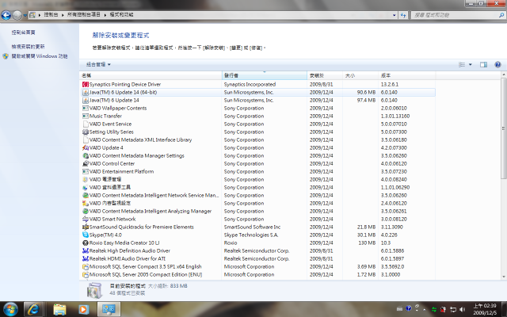Viewport: 507px width, 317px height.
Task: Select Microsoft SQL Server 2005 Compact Edition
Action: [x=258, y=275]
